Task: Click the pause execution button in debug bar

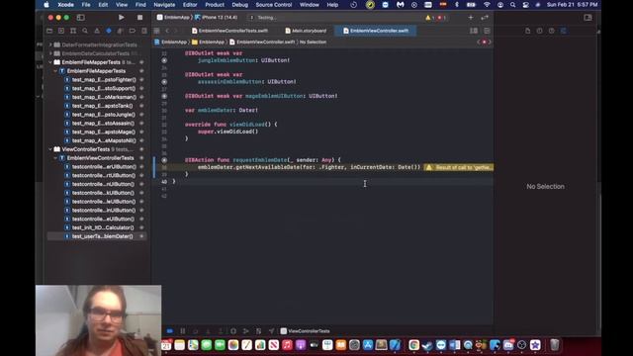Action: coord(182,331)
